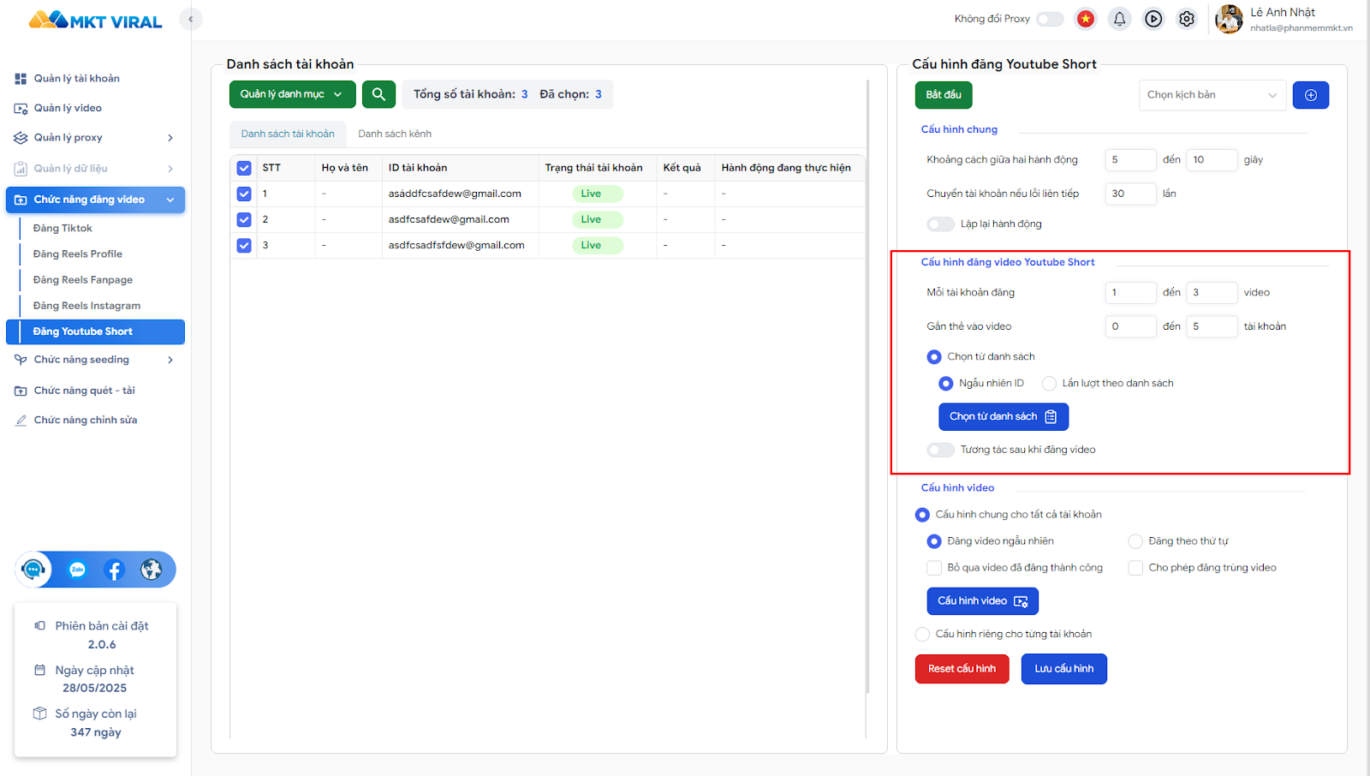Open the settings gear icon
The width and height of the screenshot is (1370, 776).
(x=1187, y=19)
